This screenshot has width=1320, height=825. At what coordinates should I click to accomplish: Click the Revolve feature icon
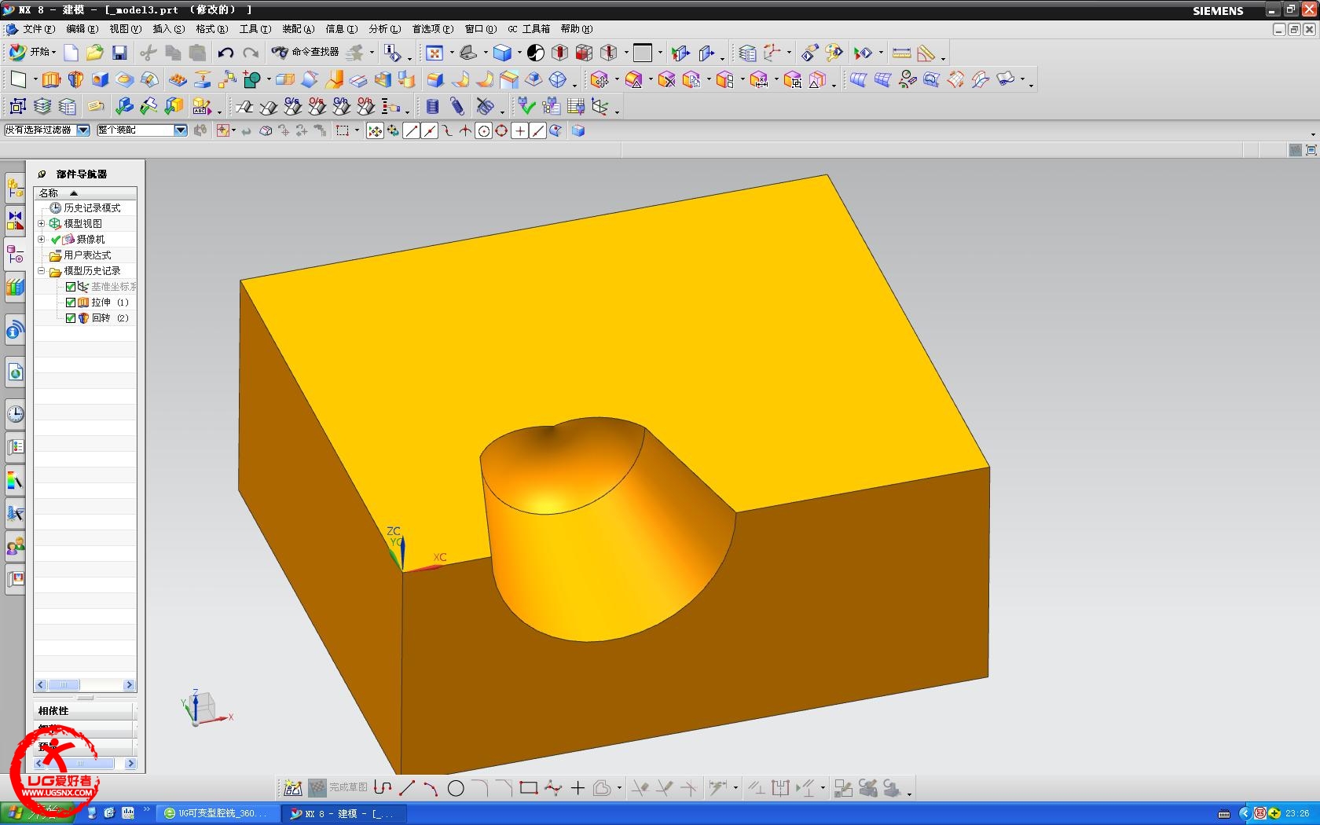point(75,79)
